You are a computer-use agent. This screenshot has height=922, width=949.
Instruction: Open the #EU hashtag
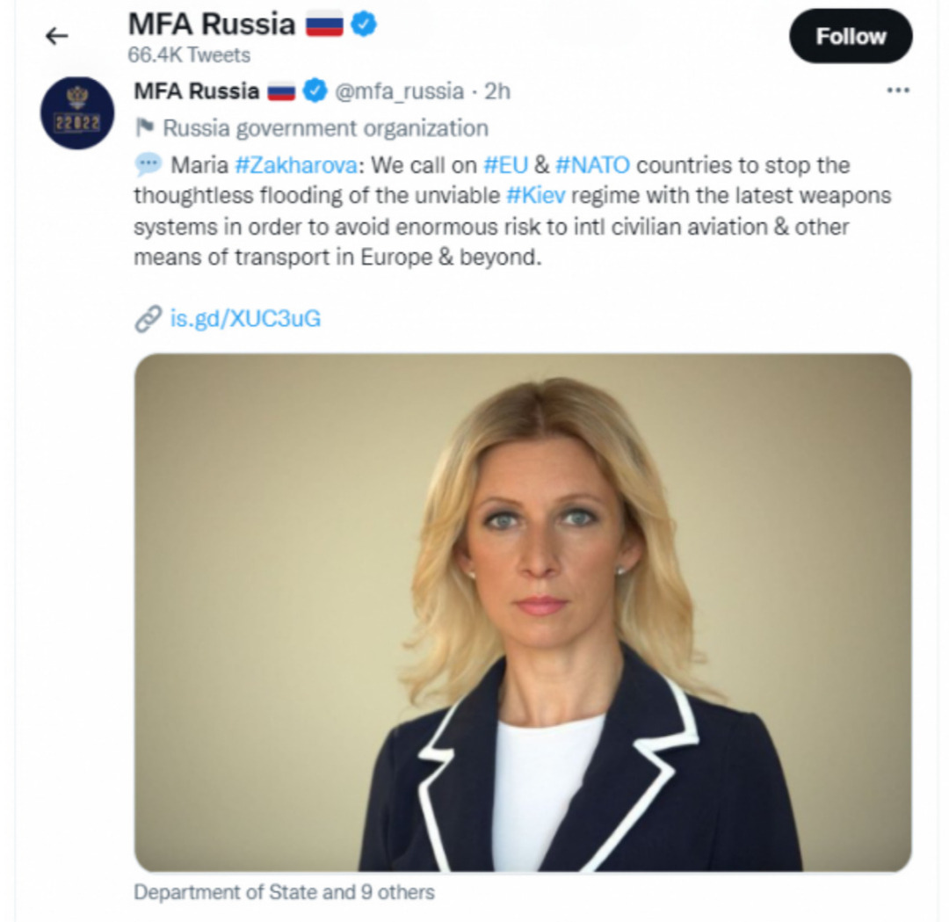pyautogui.click(x=506, y=165)
